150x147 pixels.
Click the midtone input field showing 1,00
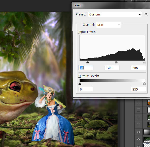pyautogui.click(x=112, y=68)
